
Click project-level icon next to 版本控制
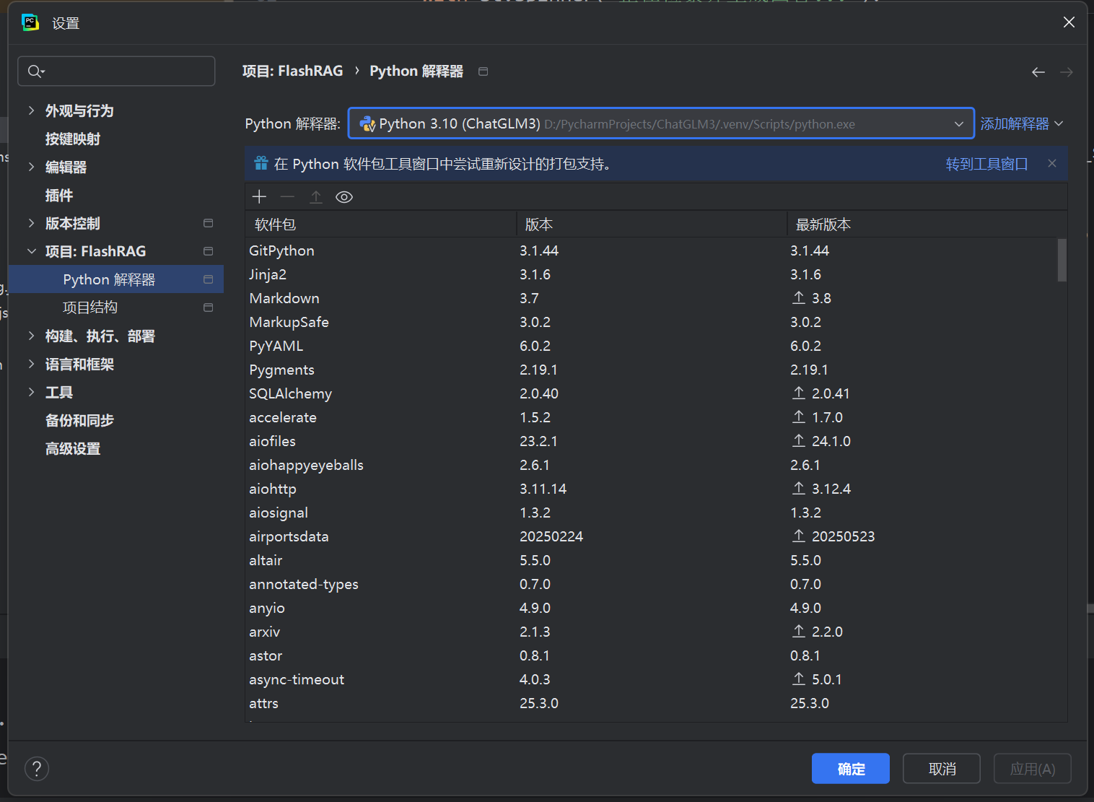[x=209, y=223]
